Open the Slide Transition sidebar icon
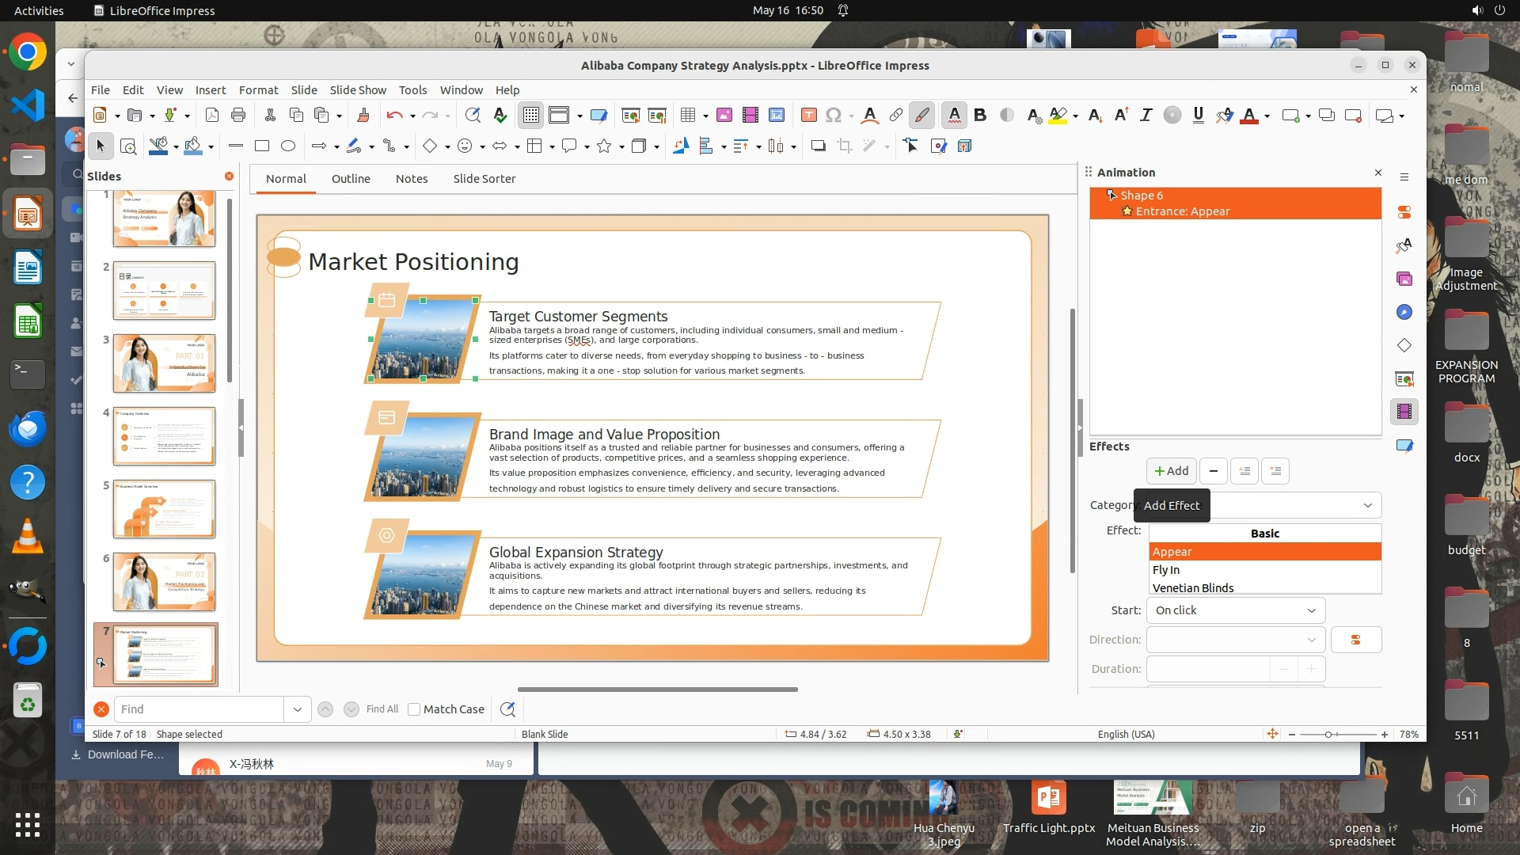This screenshot has width=1520, height=855. point(1404,379)
